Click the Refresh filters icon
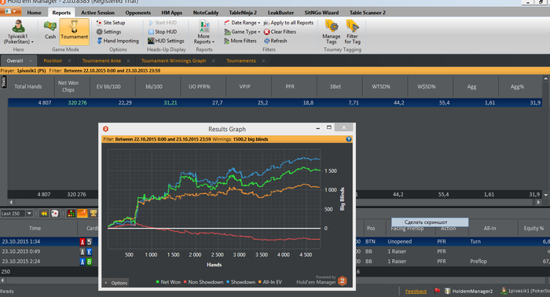Viewport: 550px width, 297px height. [x=266, y=41]
